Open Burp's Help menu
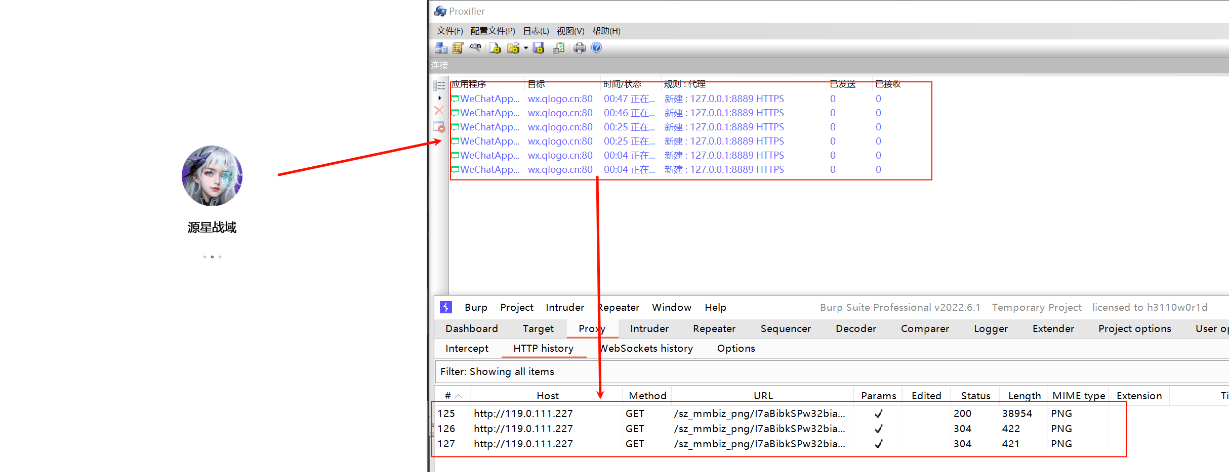Viewport: 1229px width, 472px height. click(x=716, y=307)
